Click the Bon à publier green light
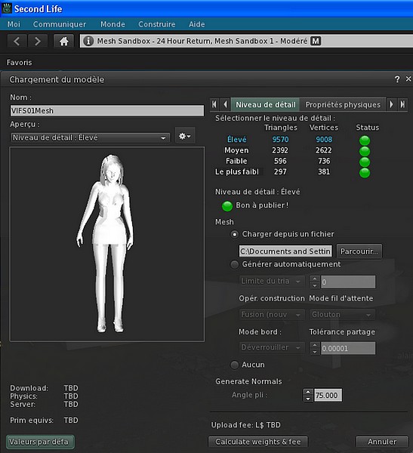This screenshot has width=413, height=453. click(x=227, y=206)
